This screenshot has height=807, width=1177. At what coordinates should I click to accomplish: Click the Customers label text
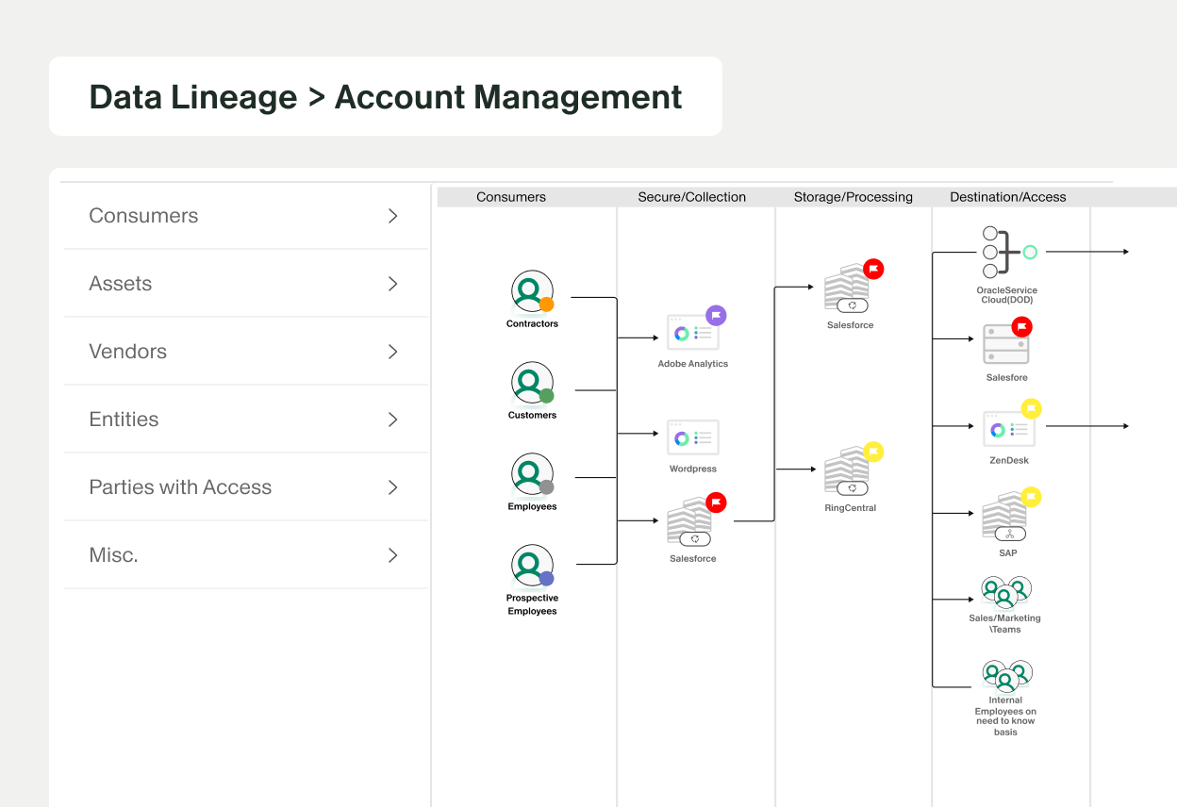(x=532, y=416)
